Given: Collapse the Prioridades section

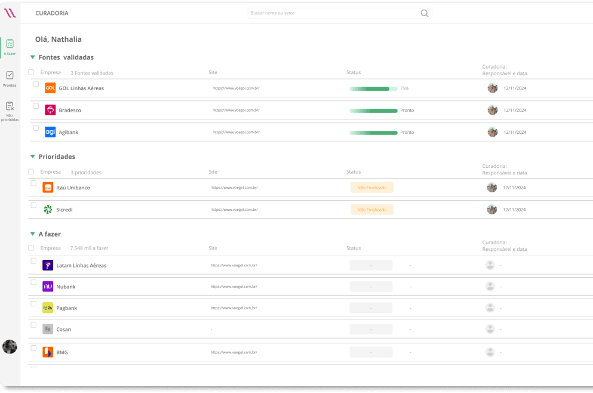Looking at the screenshot, I should click(32, 156).
